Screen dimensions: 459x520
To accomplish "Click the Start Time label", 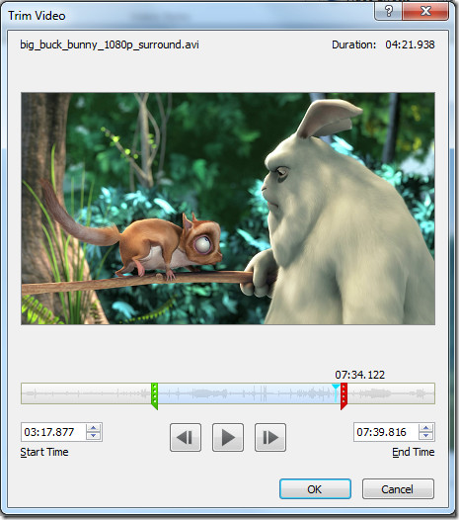I will coord(44,452).
